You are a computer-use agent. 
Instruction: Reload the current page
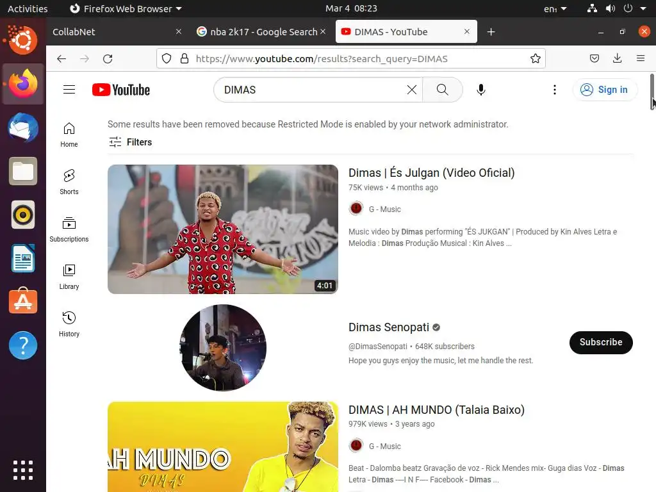click(x=108, y=58)
